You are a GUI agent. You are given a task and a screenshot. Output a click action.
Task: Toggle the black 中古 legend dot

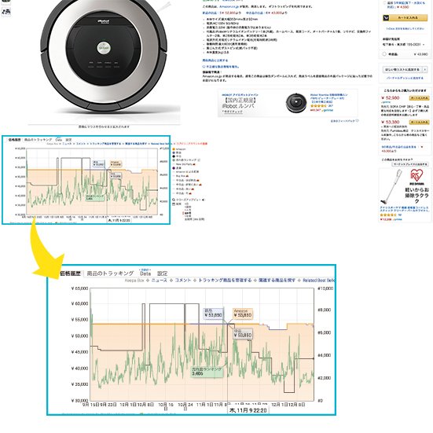point(174,156)
